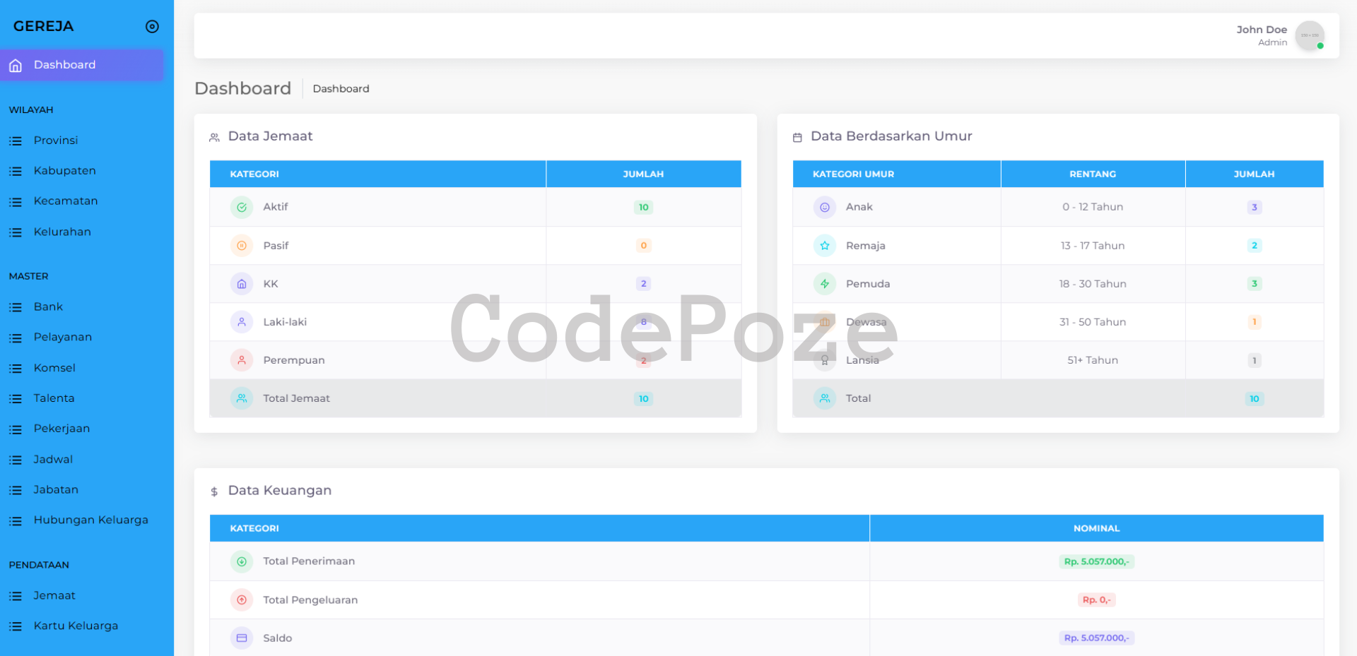Click the Rp. 5.057.000,- Penerimaan badge
Screen dimensions: 1357x656
pos(1096,562)
